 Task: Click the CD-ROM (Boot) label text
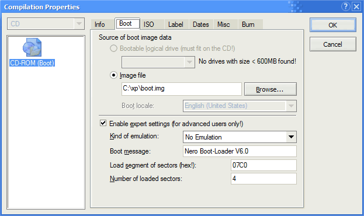coord(32,63)
